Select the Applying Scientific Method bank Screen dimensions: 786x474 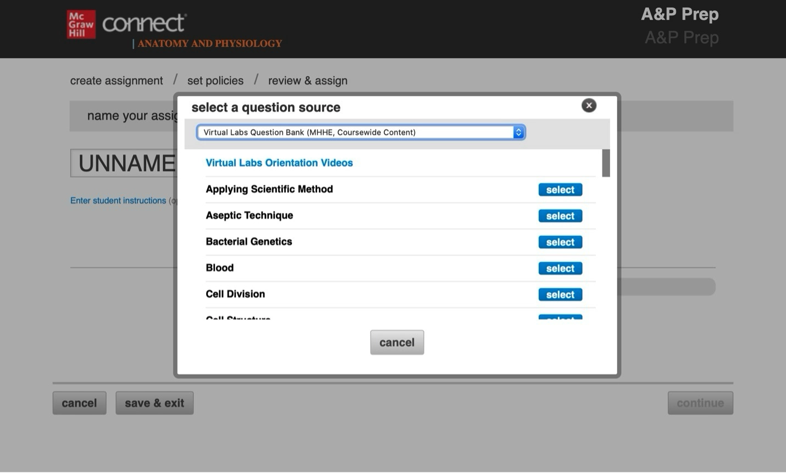click(x=560, y=190)
